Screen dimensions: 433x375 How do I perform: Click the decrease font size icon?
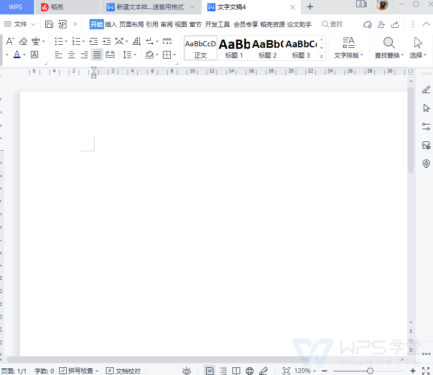[x=10, y=42]
